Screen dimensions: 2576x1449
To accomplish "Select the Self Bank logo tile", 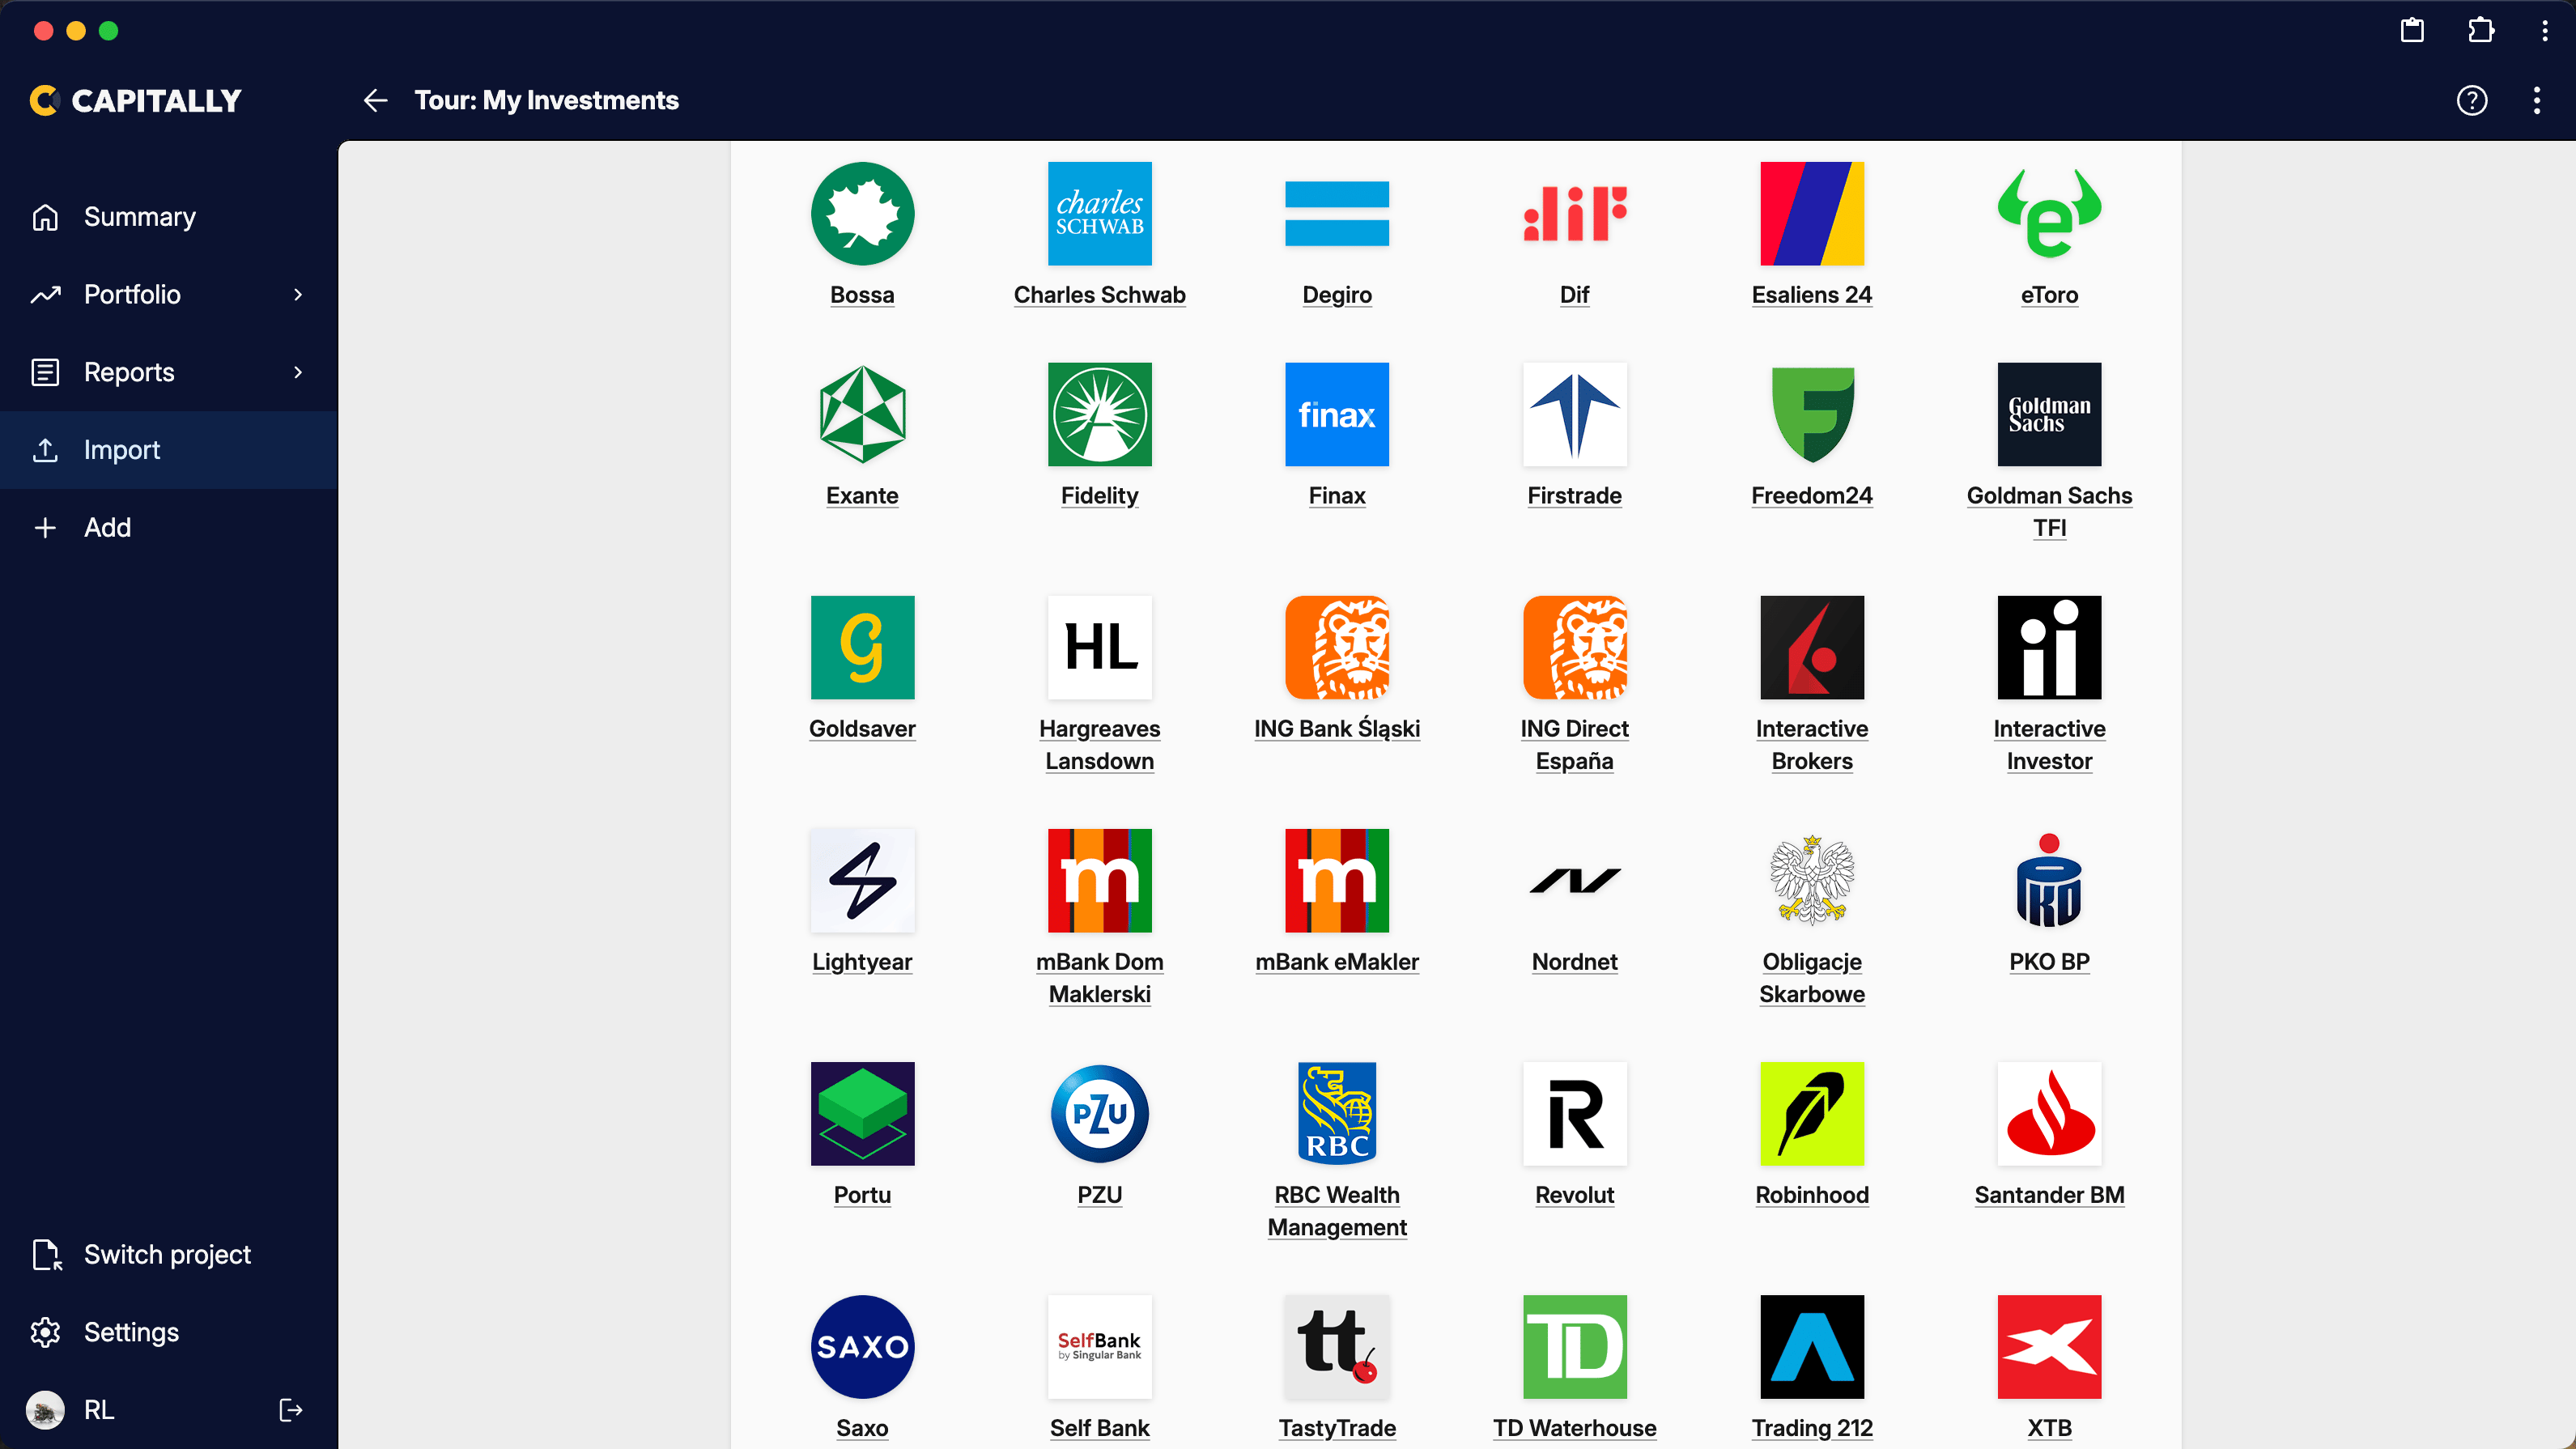I will tap(1099, 1347).
